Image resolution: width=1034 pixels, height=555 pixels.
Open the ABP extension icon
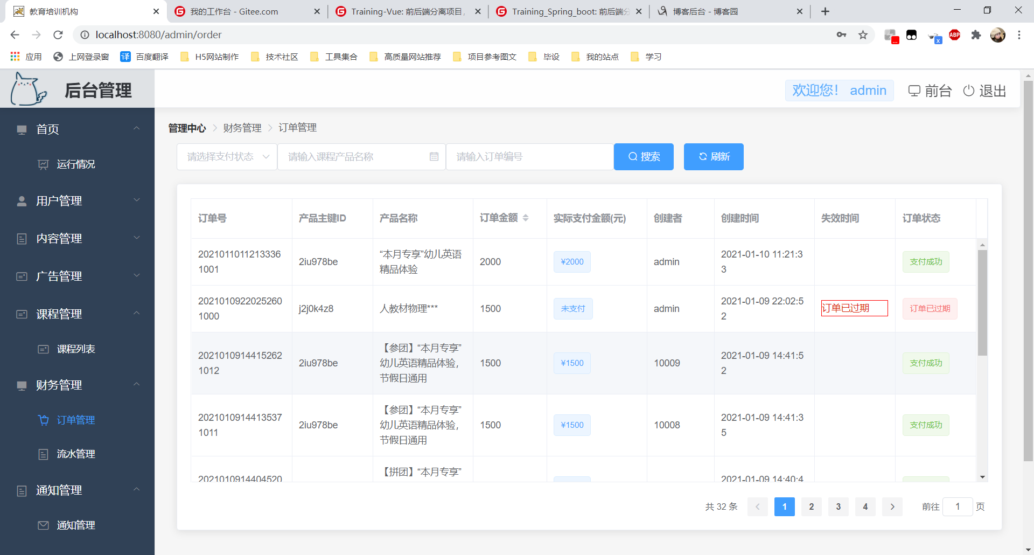click(x=955, y=35)
